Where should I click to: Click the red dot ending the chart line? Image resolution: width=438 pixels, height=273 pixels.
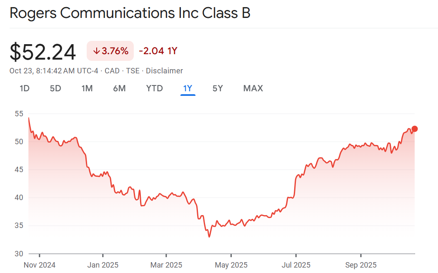pyautogui.click(x=414, y=129)
